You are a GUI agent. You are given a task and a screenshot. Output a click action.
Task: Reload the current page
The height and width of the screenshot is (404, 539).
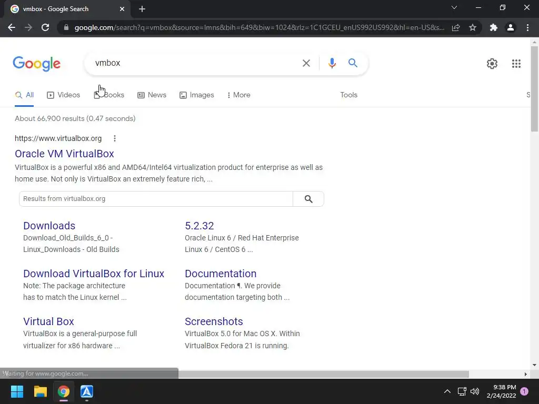[x=45, y=27]
